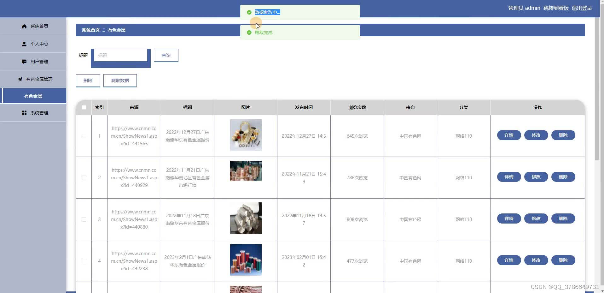Click title 2023年2月1日广东南储华东有色金属报价

(x=188, y=261)
